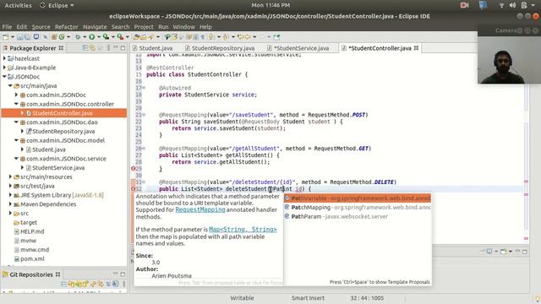The image size is (541, 304).
Task: Switch to the StudentService.java tab
Action: (301, 48)
